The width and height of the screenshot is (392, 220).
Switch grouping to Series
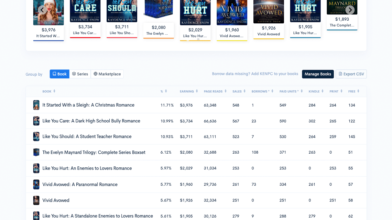point(80,74)
